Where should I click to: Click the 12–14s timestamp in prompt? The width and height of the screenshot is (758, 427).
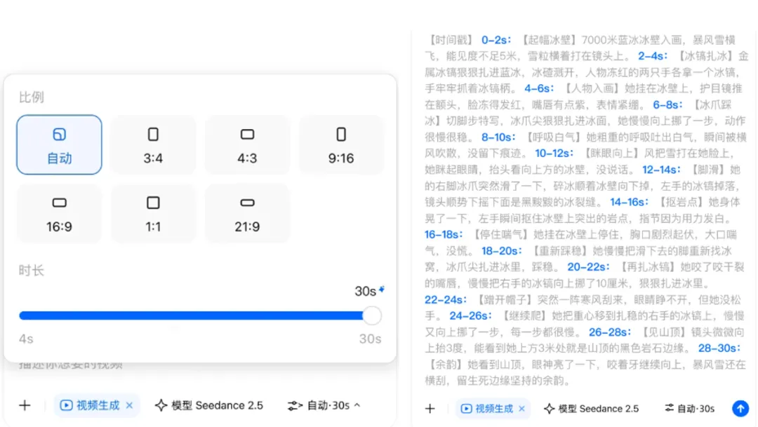point(661,170)
